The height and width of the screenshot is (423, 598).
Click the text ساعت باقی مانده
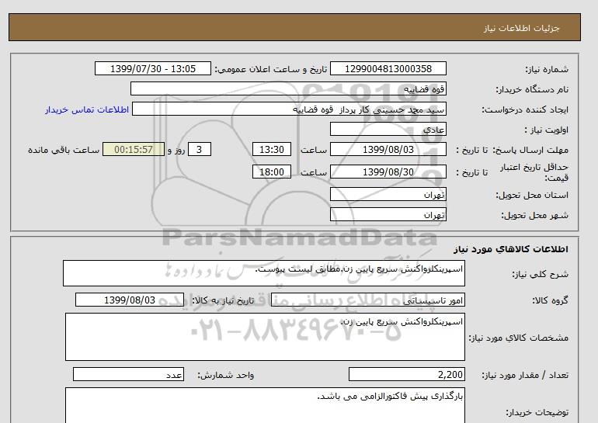[x=64, y=150]
